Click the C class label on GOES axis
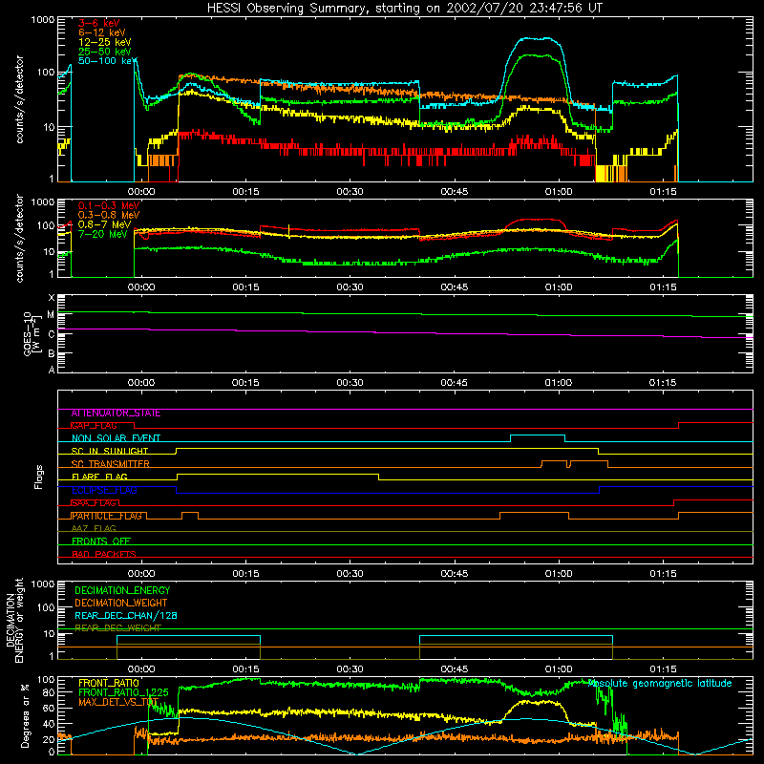 52,334
